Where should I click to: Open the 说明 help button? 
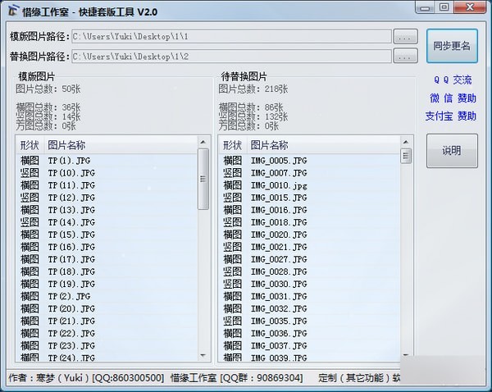[x=452, y=151]
